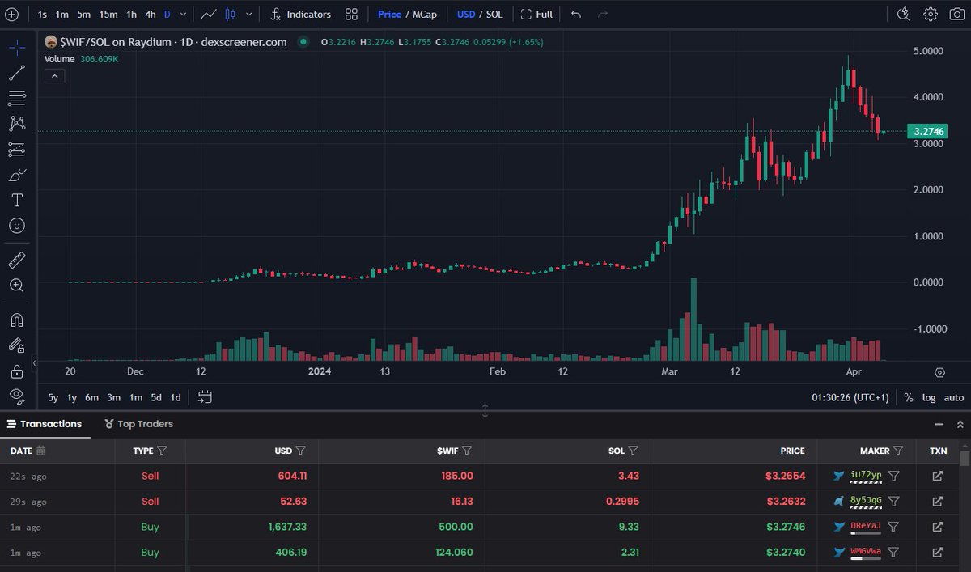
Task: Select the Zoom In tool
Action: 16,285
